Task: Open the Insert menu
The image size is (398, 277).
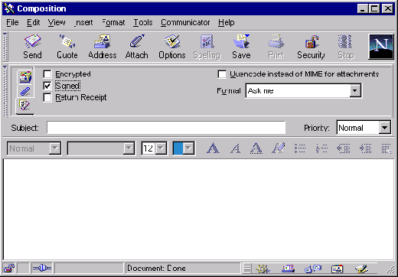Action: click(x=84, y=23)
